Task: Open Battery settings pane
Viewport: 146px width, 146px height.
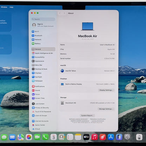Action: 36,44
